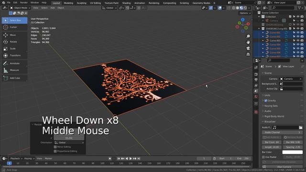Expand the Audio panel
The width and height of the screenshot is (306, 172).
(268, 111)
